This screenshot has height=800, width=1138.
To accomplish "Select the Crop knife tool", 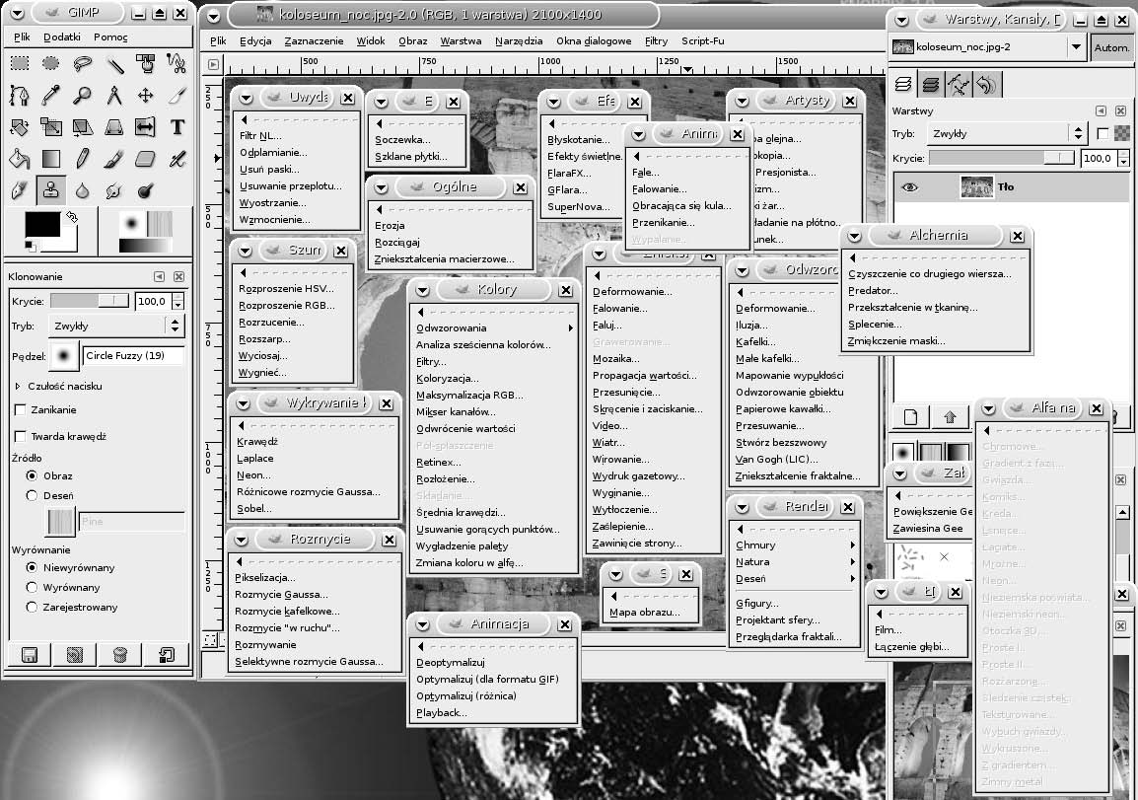I will 178,95.
